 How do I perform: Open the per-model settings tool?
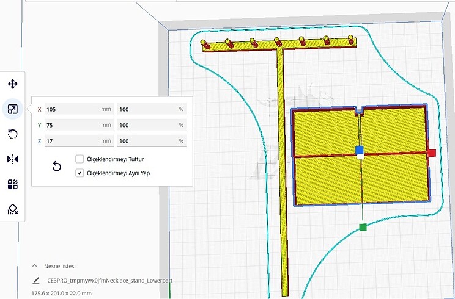12,184
